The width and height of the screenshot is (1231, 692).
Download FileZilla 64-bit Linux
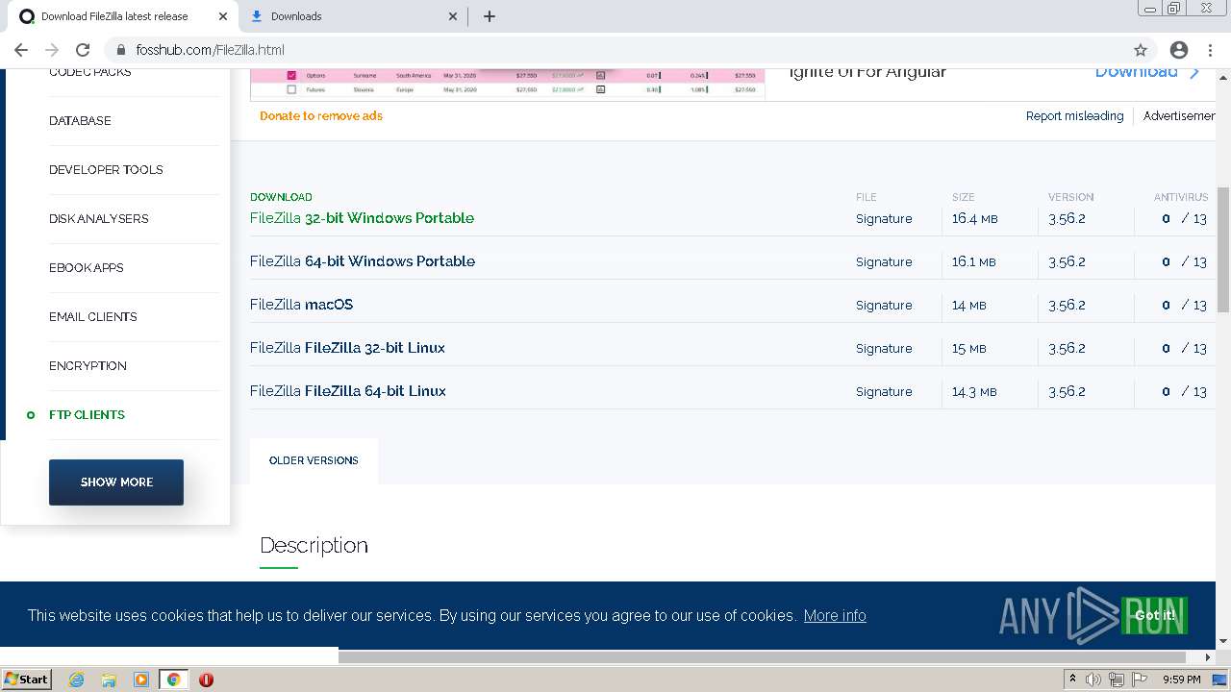[x=348, y=391]
